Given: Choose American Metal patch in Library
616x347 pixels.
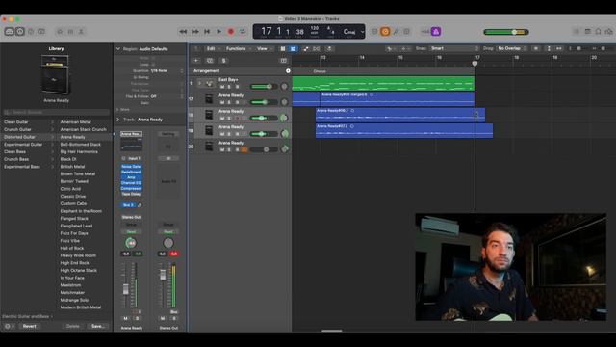Looking at the screenshot, I should click(75, 122).
